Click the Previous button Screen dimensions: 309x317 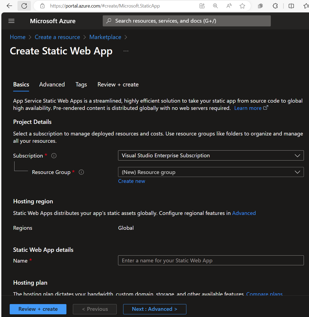(95, 309)
